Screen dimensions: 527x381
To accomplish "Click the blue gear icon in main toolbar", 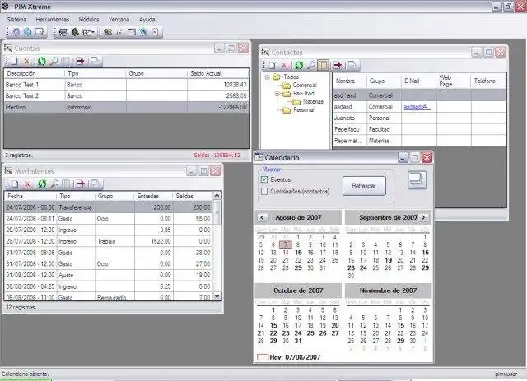I will (16, 32).
